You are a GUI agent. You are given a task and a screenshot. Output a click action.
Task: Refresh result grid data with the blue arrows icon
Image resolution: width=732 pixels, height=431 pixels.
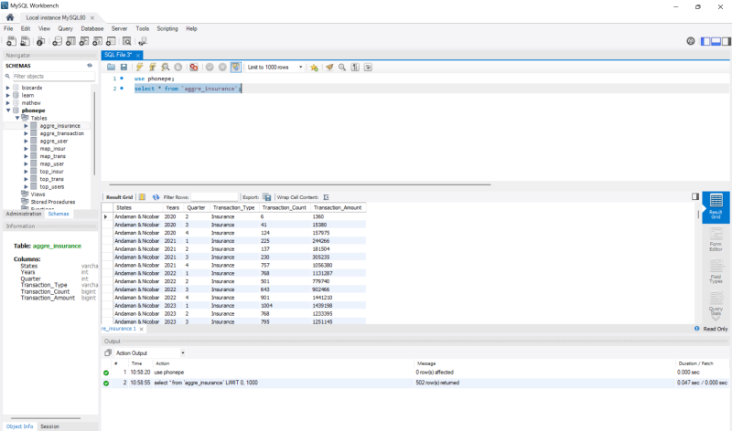156,197
